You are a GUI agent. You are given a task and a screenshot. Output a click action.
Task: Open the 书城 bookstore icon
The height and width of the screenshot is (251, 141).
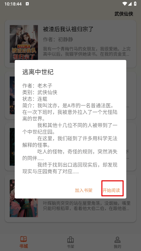pyautogui.click(x=23, y=239)
